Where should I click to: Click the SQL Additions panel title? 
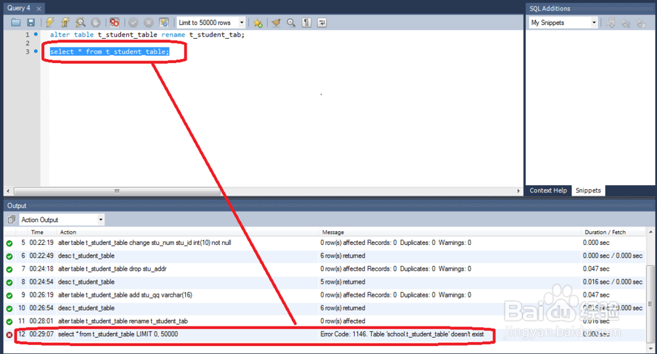(550, 9)
